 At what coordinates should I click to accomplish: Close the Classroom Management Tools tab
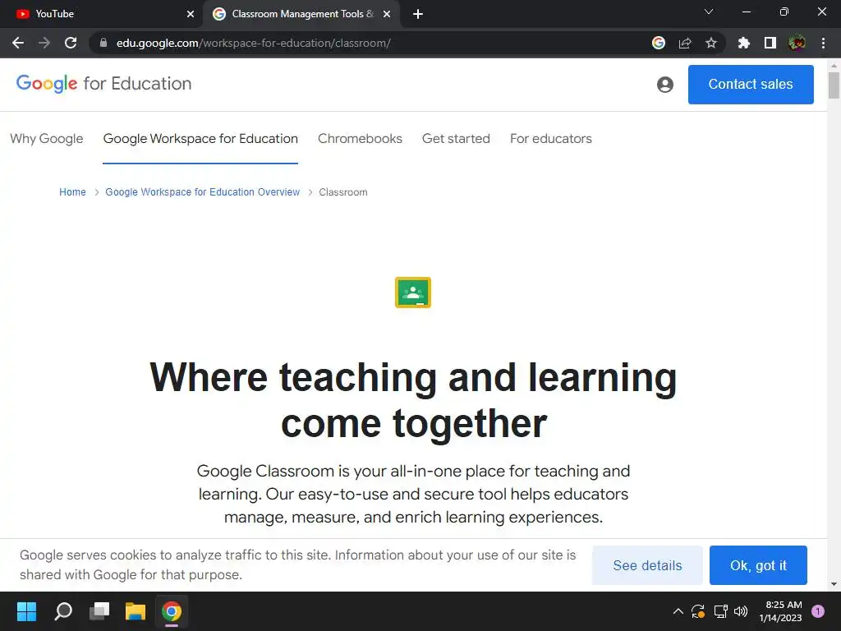[387, 14]
